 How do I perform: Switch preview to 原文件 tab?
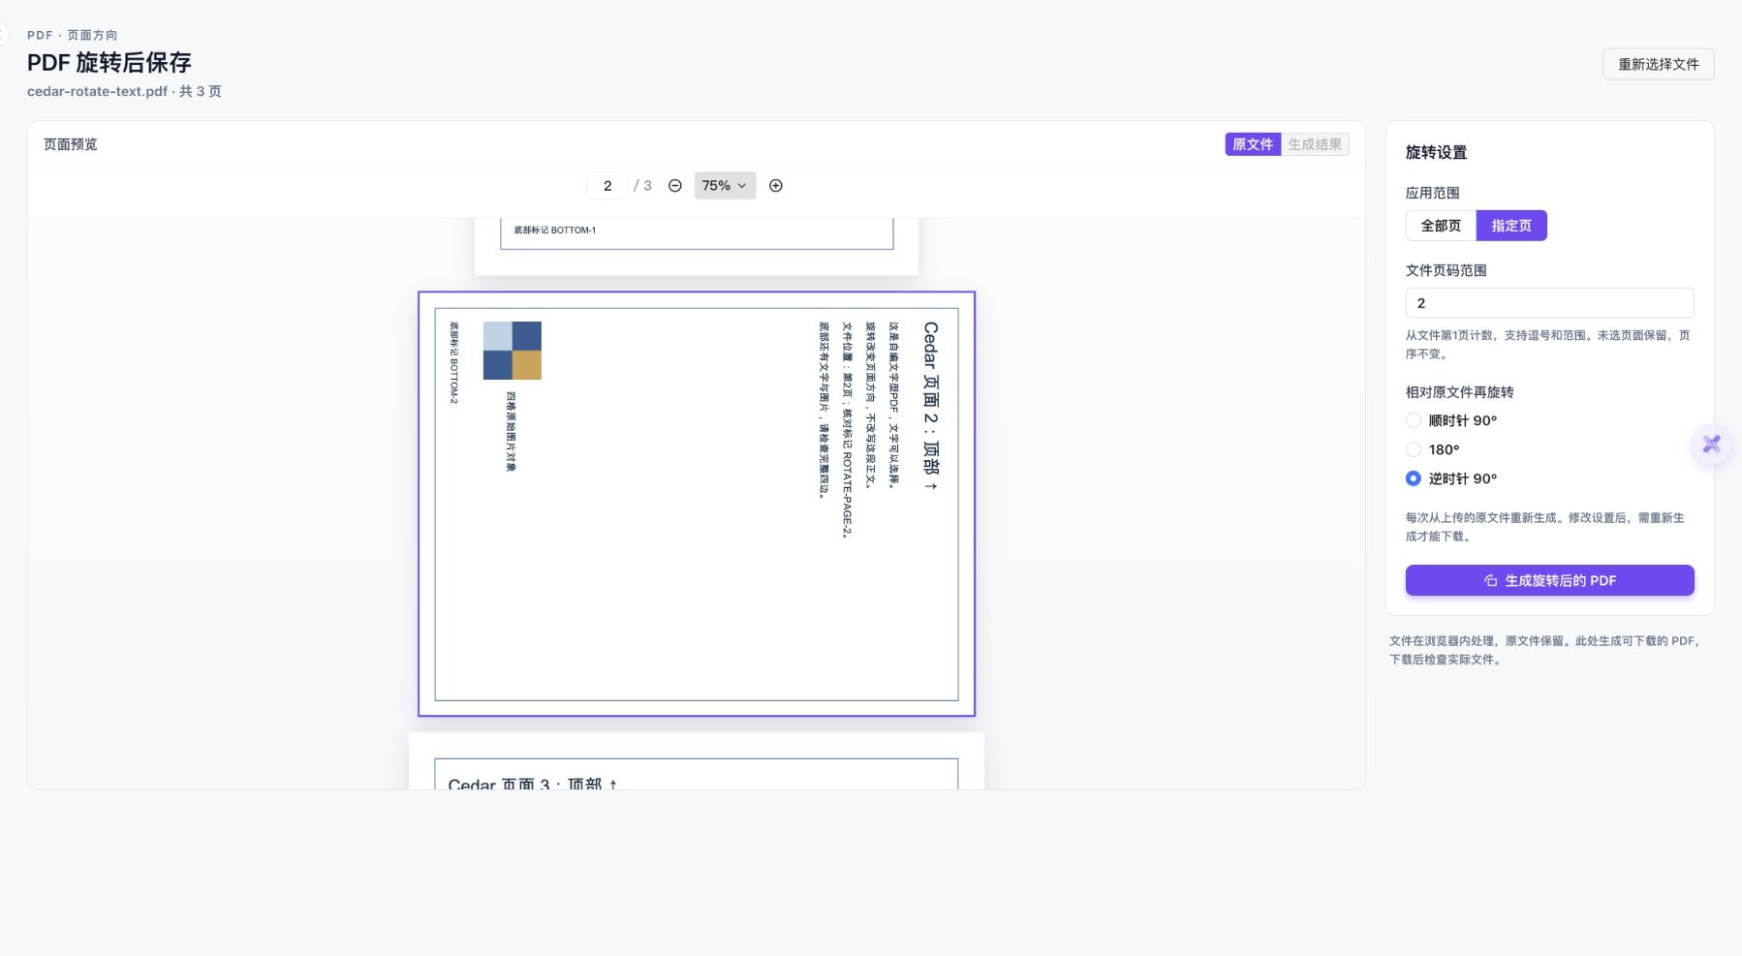click(1253, 144)
